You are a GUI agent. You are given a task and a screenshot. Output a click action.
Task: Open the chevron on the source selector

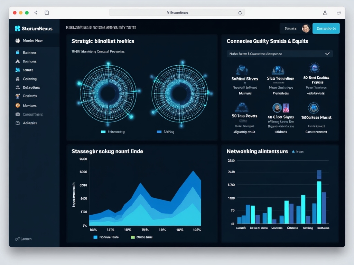point(327,54)
